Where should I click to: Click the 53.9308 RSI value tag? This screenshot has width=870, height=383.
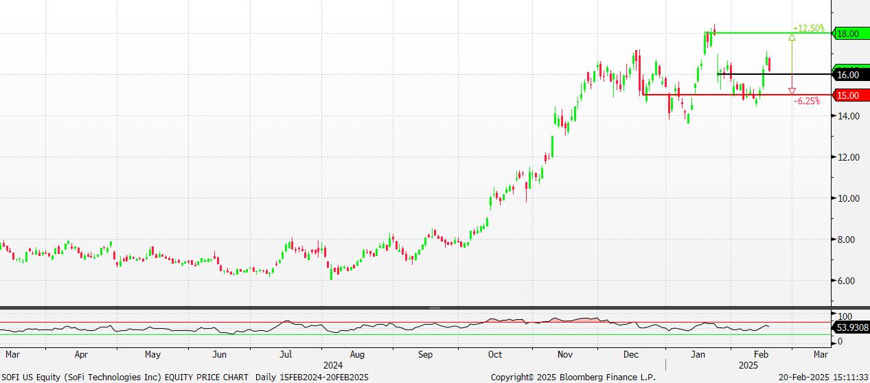850,328
